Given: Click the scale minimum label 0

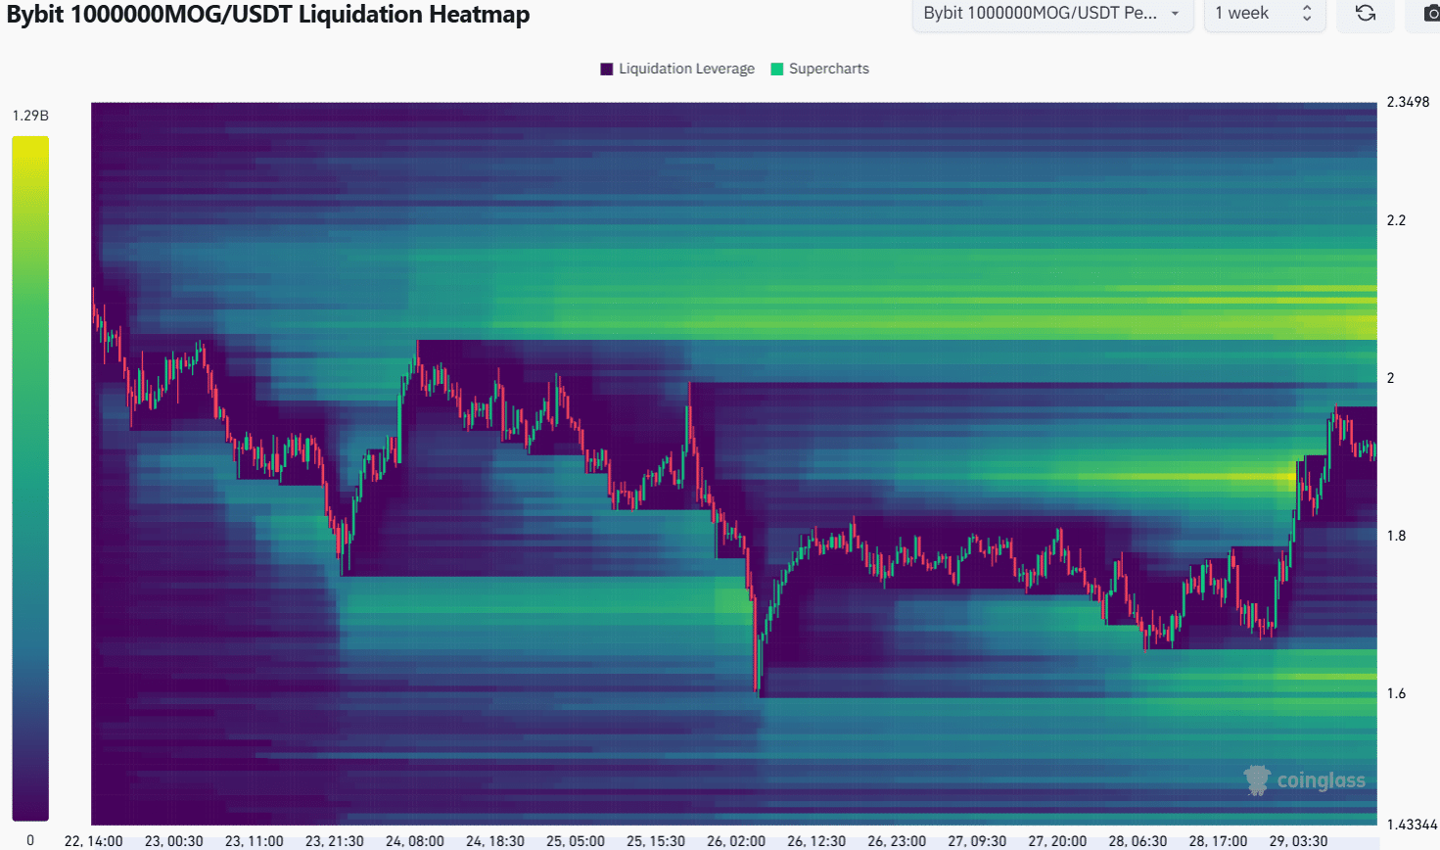Looking at the screenshot, I should [30, 840].
